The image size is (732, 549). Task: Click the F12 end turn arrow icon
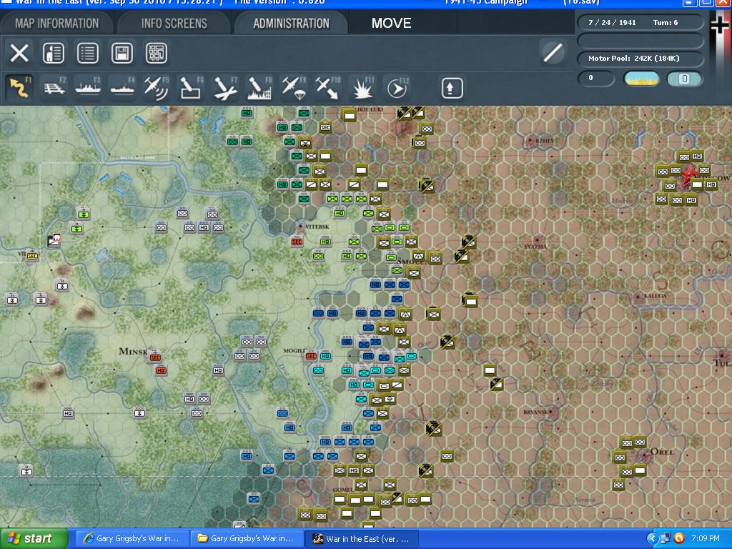click(397, 88)
